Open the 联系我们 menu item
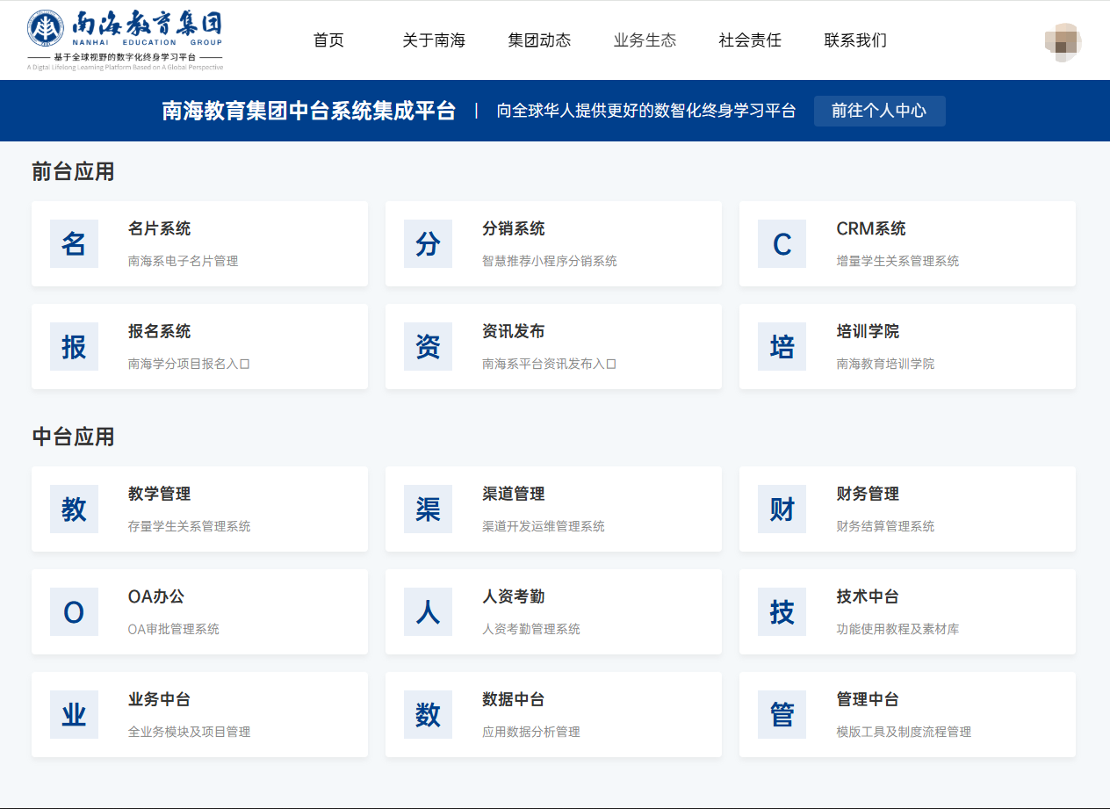Screen dimensions: 1110x809 [855, 40]
